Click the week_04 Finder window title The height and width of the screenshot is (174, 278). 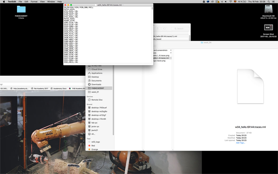pos(206,43)
